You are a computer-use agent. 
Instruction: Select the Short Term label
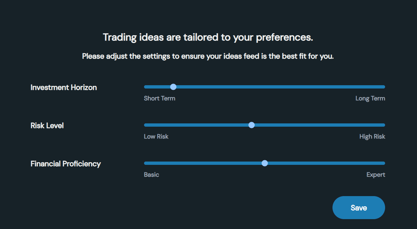pyautogui.click(x=159, y=98)
